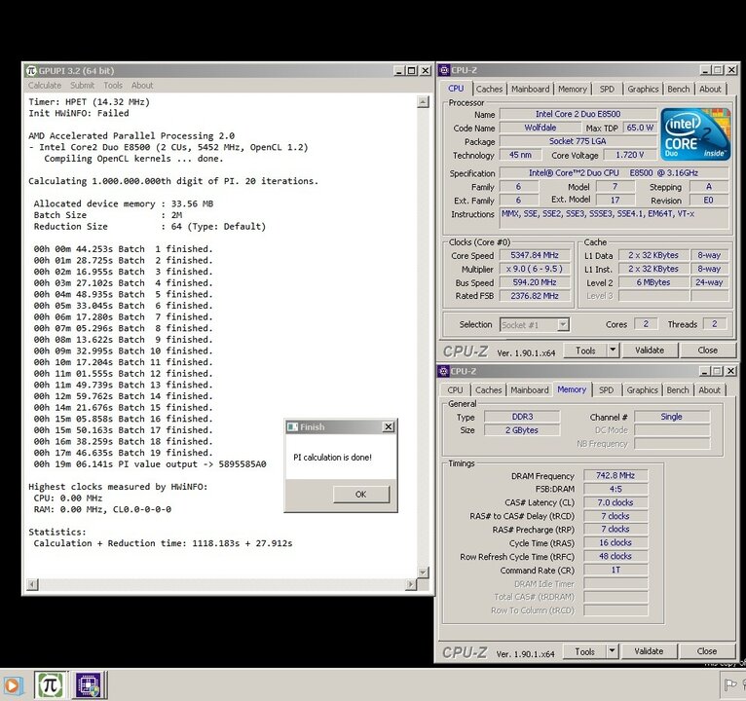
Task: Select CPU tab in top CPU-Z window
Action: click(x=456, y=89)
